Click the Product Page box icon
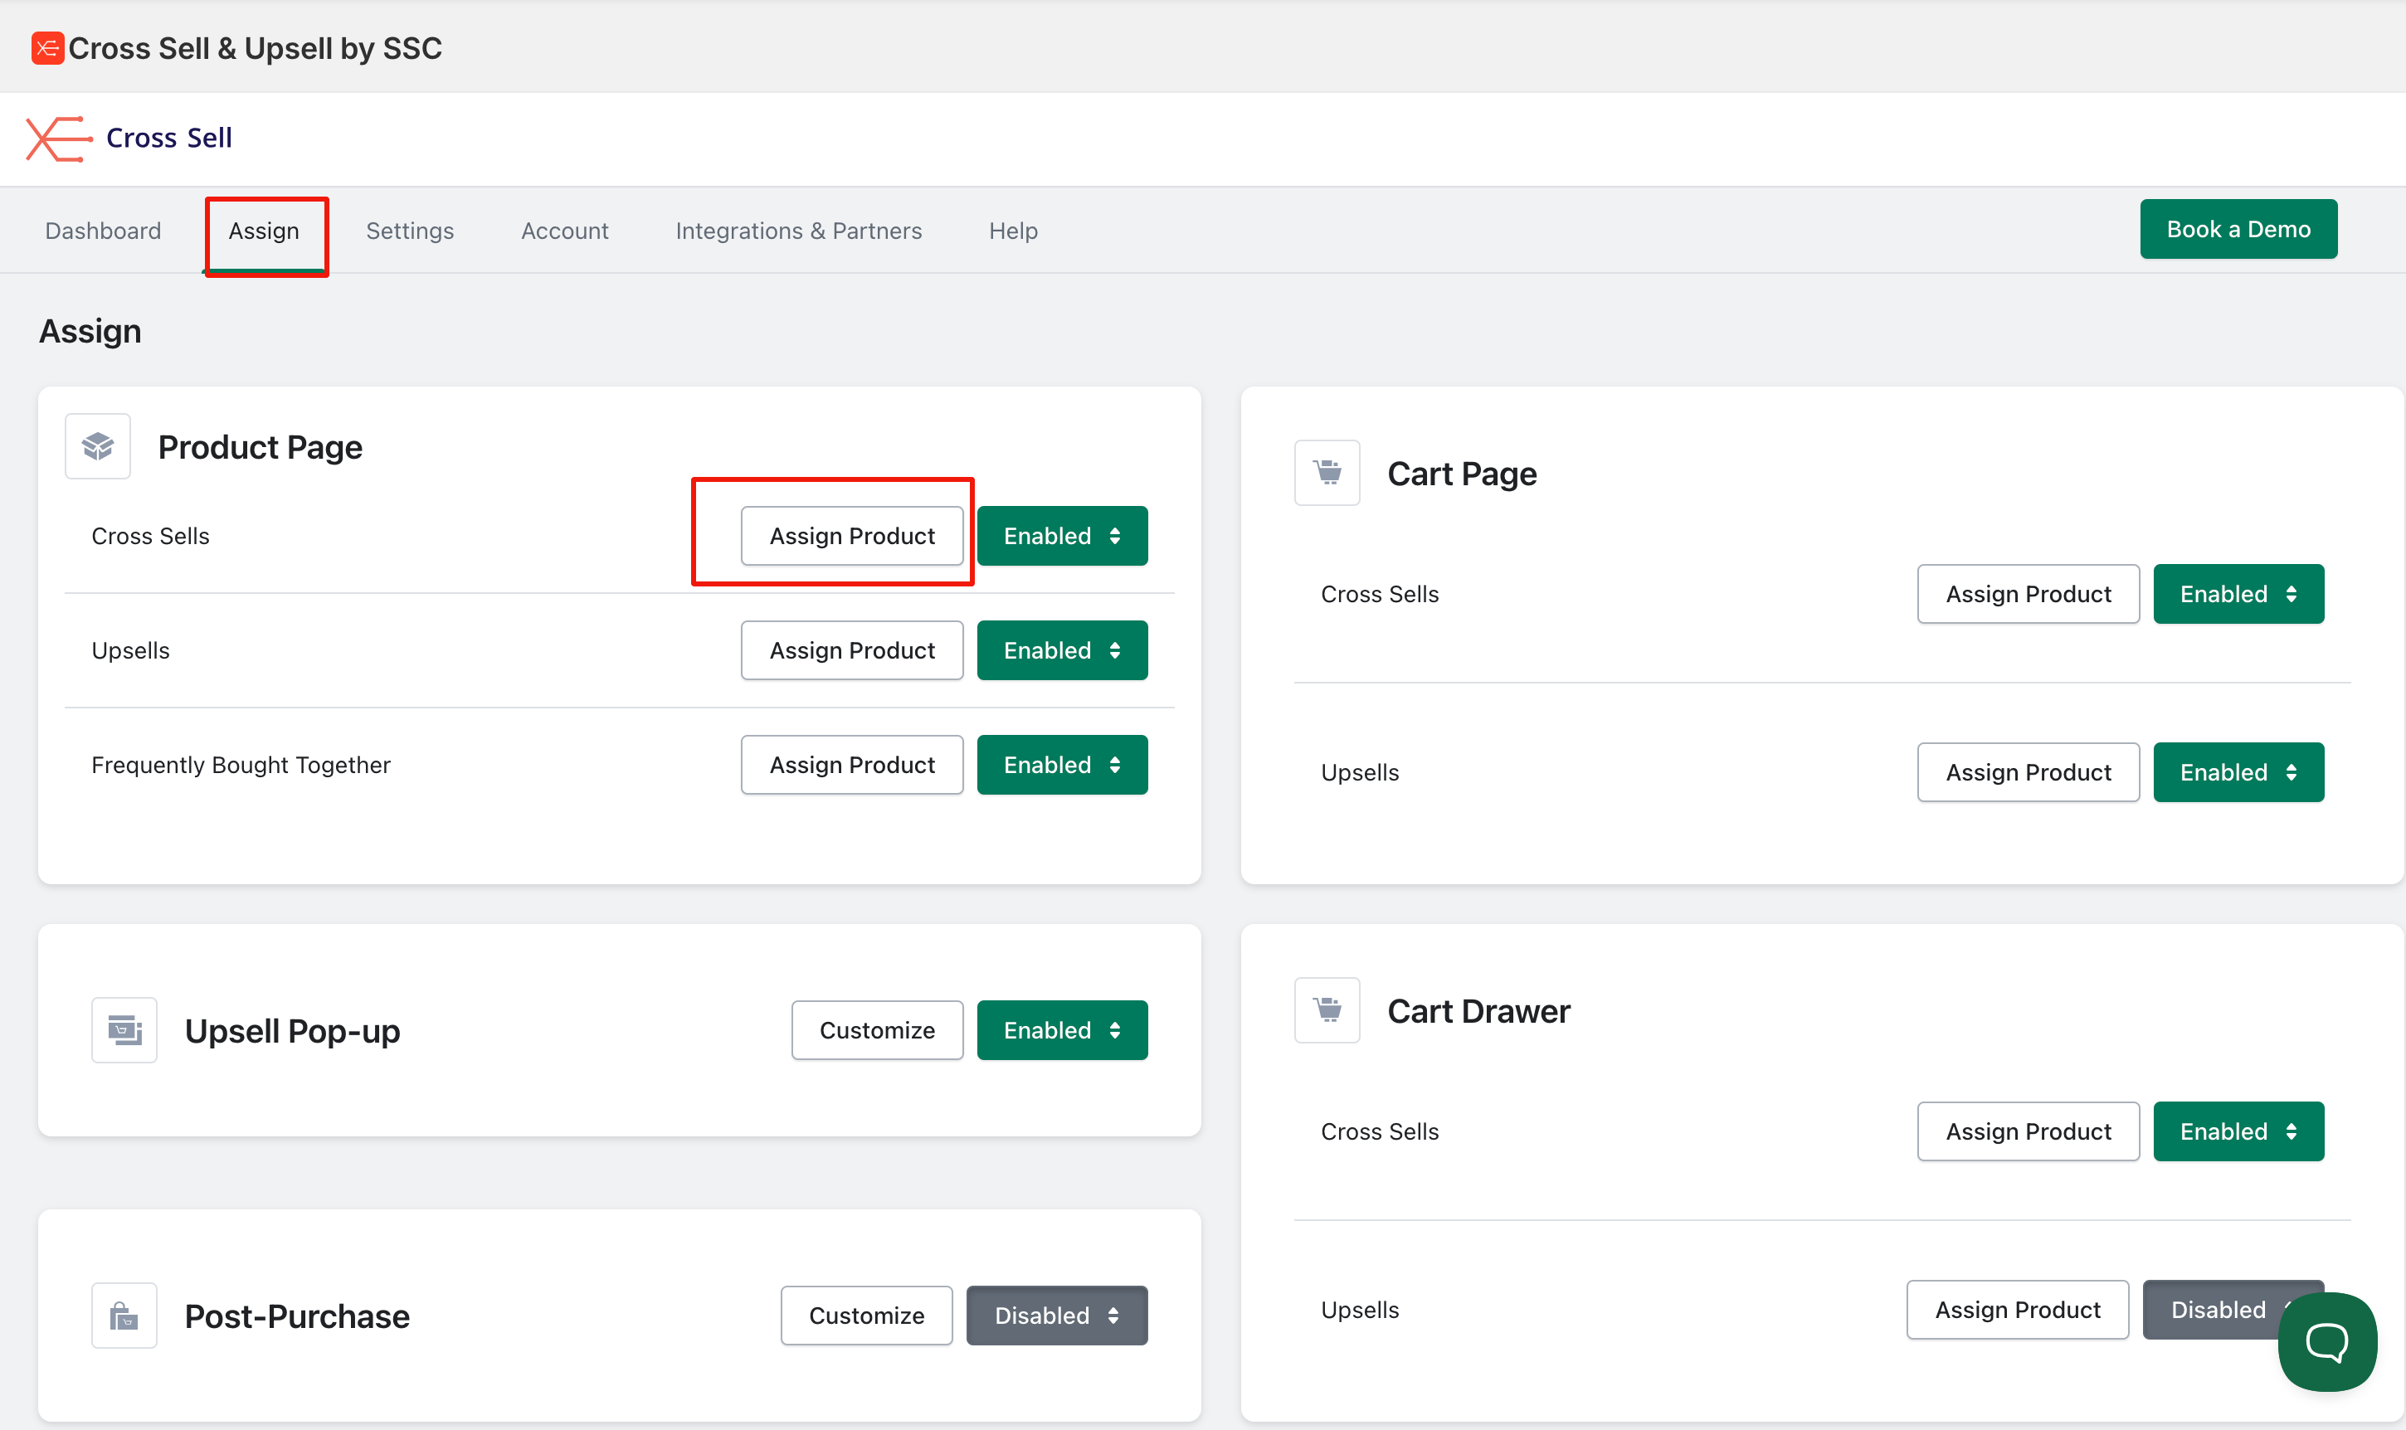2406x1430 pixels. (x=98, y=446)
